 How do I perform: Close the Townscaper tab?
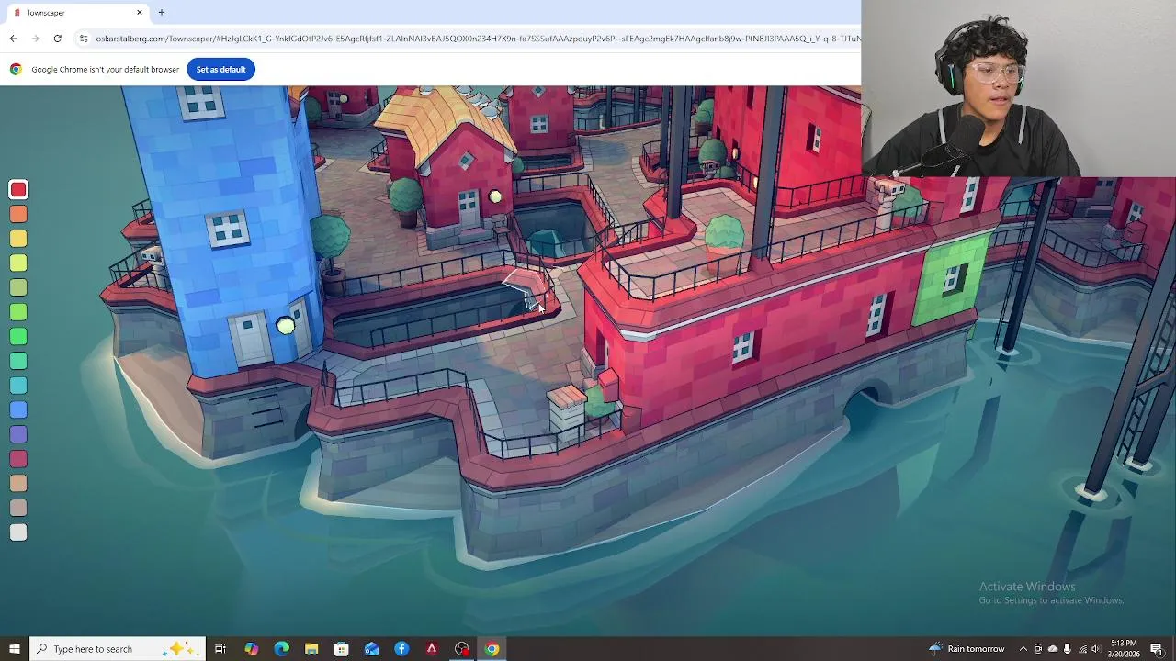click(140, 13)
